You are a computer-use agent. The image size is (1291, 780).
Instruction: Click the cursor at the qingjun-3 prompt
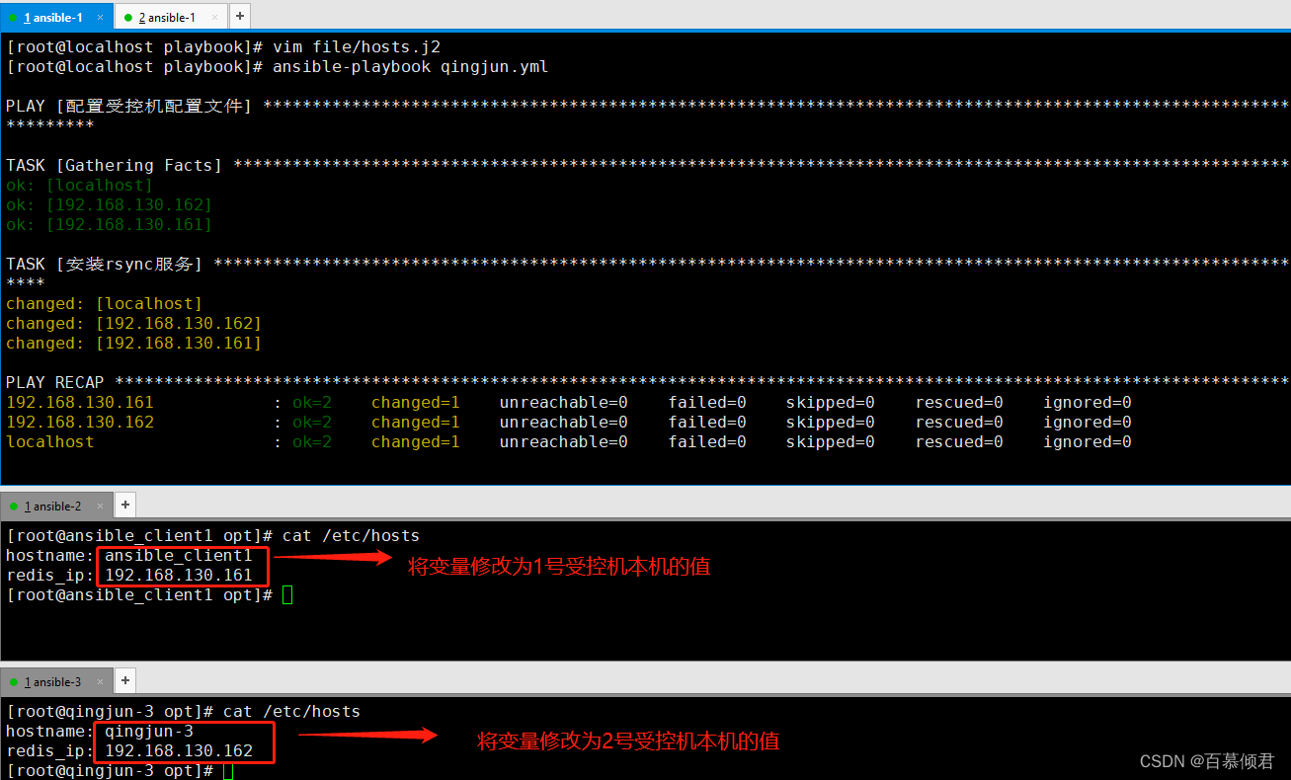click(228, 770)
